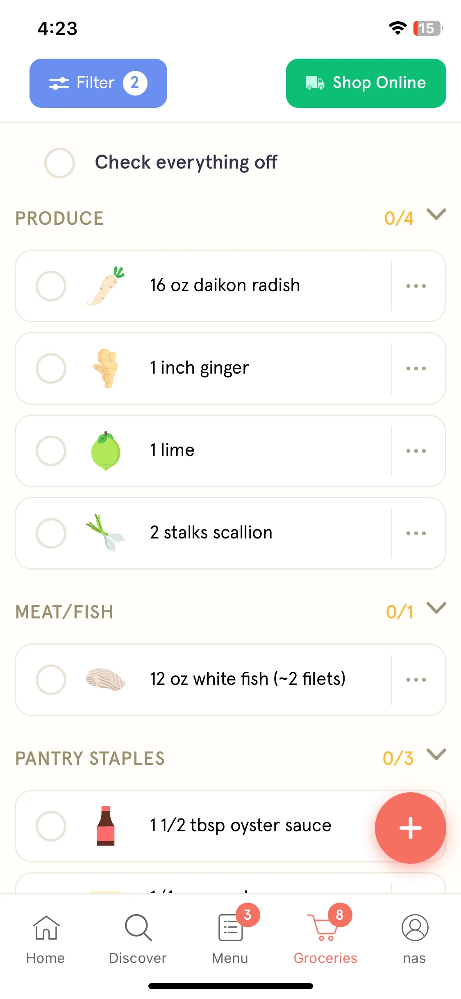Check off 16 oz daikon radish
The width and height of the screenshot is (461, 999).
click(51, 286)
